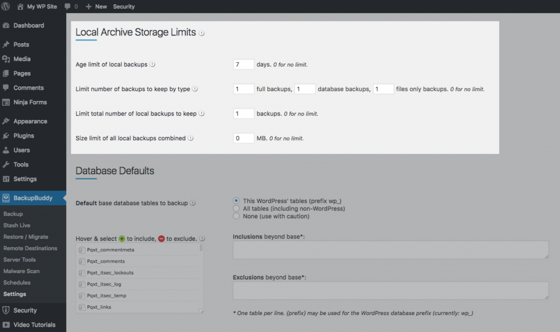Click help icon next to Hover & select
This screenshot has width=560, height=332.
(202, 239)
